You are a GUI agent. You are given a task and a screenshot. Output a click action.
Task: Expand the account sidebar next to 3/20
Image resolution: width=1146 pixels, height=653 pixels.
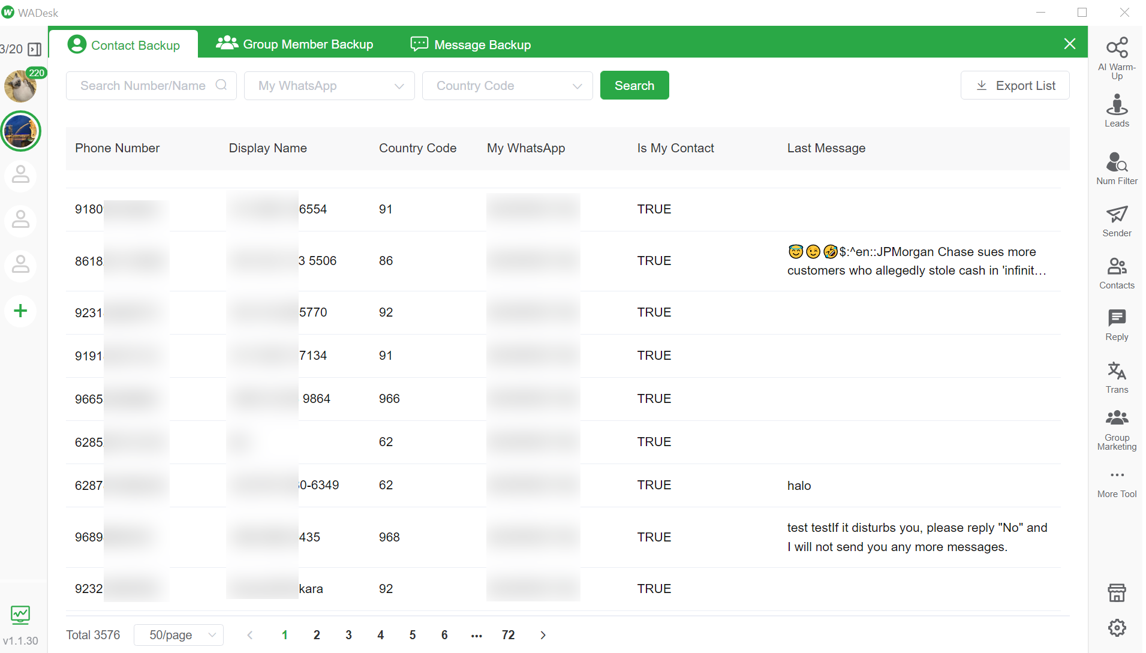34,49
